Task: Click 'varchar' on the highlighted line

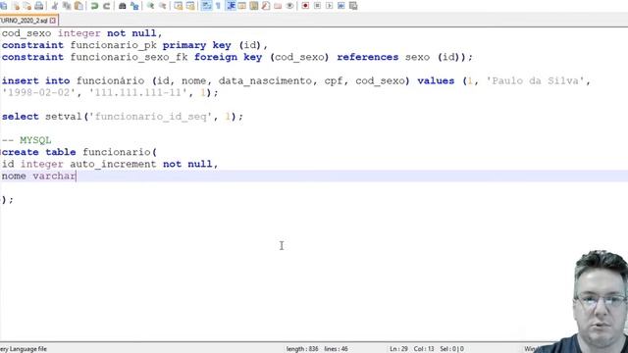Action: click(55, 176)
